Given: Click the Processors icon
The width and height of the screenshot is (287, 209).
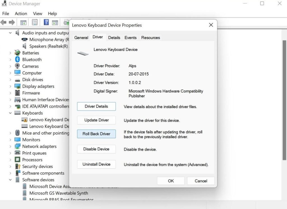Looking at the screenshot, I should pos(17,159).
